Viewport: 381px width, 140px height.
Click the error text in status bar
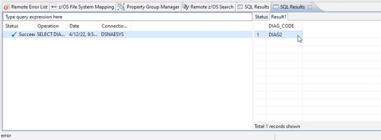click(6, 136)
